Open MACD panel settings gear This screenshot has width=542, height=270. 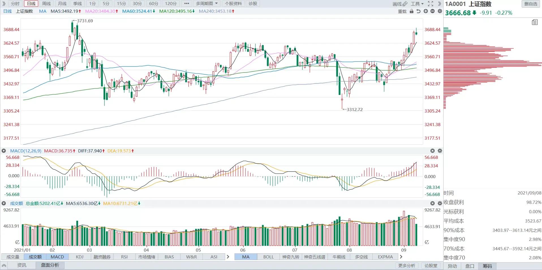coord(440,151)
